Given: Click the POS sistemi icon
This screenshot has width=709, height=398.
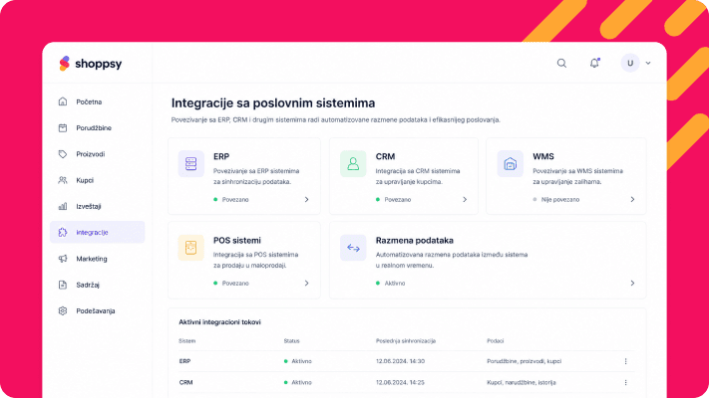Looking at the screenshot, I should tap(190, 248).
